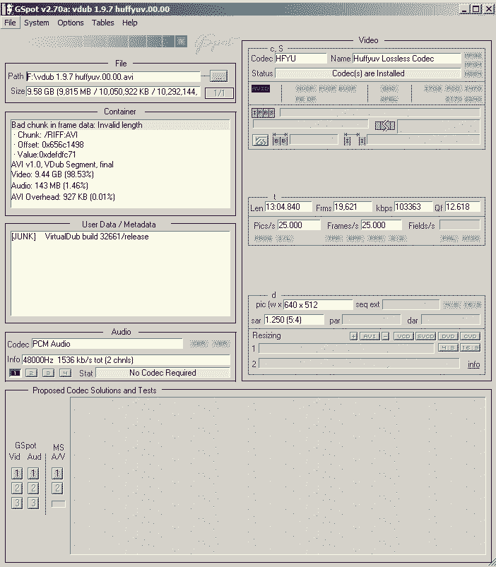496x567 pixels.
Task: Click the Name field 'Huffyuv Lossless Codec'
Action: (x=407, y=59)
